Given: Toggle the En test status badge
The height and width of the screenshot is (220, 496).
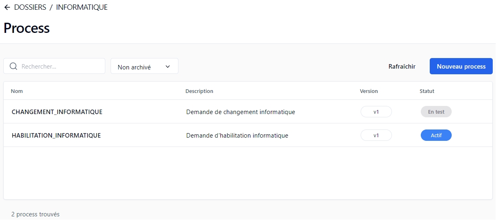Looking at the screenshot, I should tap(436, 112).
